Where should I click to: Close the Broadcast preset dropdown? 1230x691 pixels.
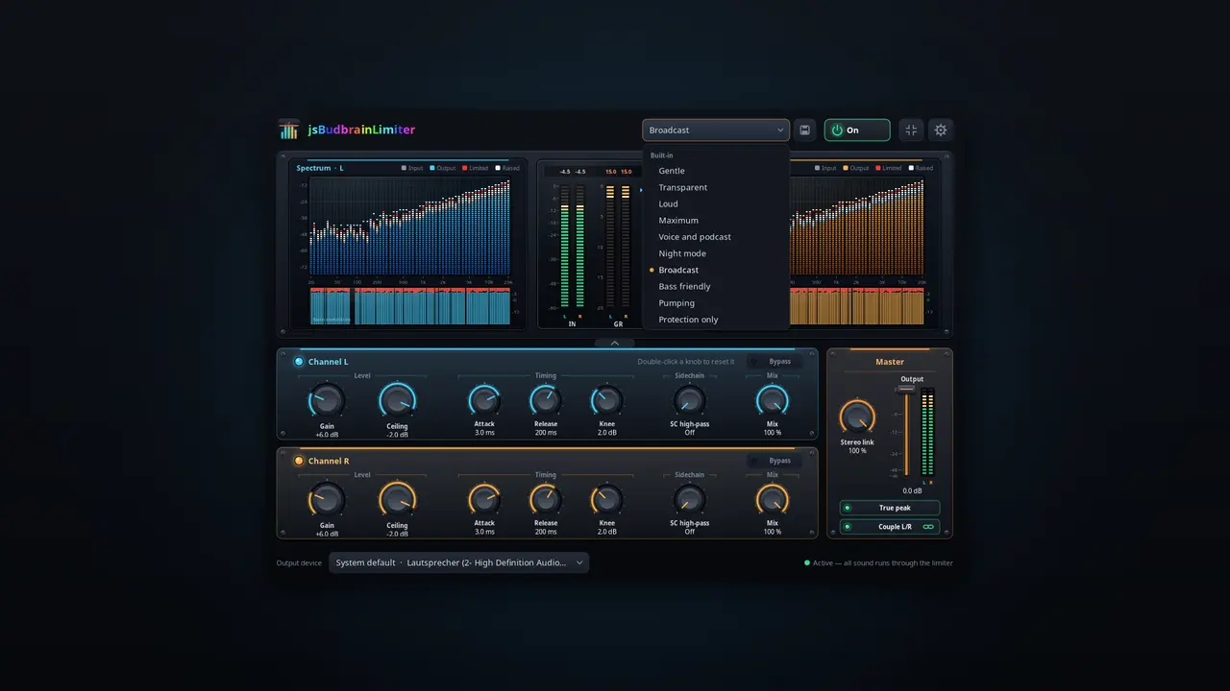click(716, 130)
